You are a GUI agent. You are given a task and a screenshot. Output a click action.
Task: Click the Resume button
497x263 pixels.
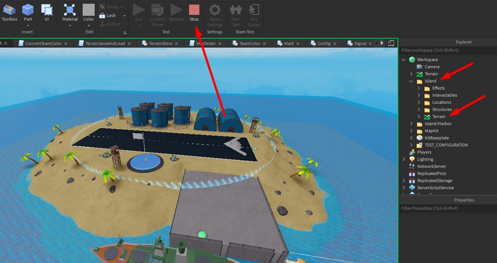[x=176, y=13]
